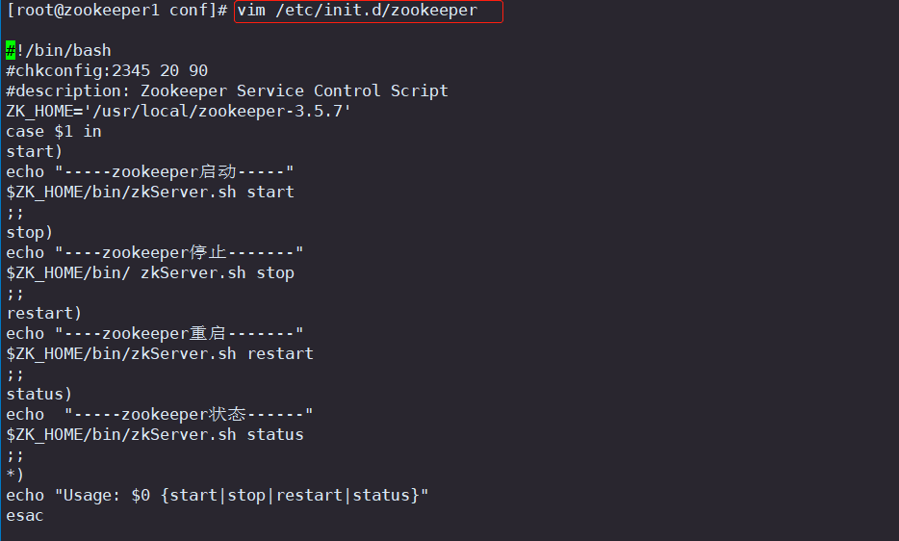This screenshot has width=899, height=541.
Task: Click the case $1 in line
Action: (x=54, y=131)
